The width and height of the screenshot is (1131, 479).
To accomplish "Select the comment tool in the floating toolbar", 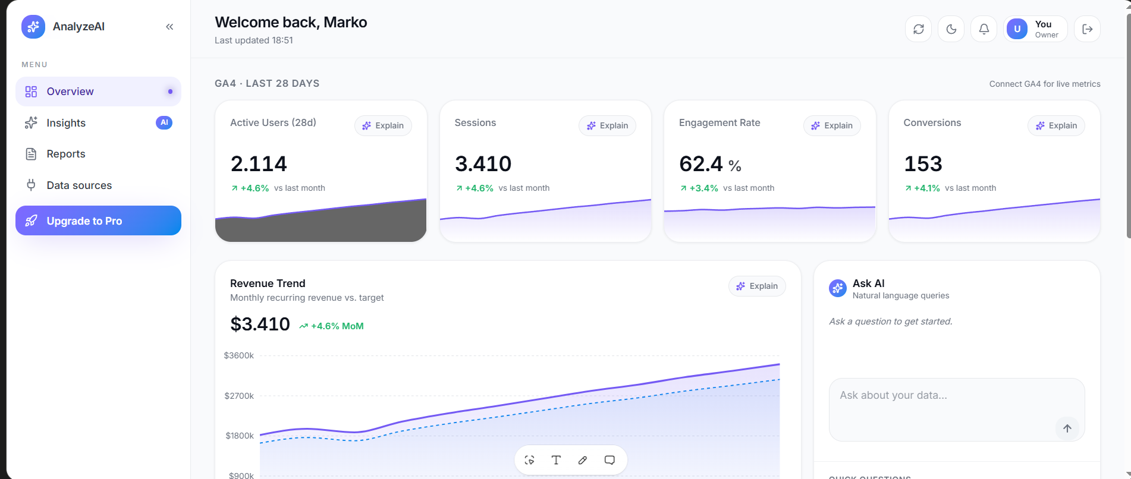I will (610, 460).
